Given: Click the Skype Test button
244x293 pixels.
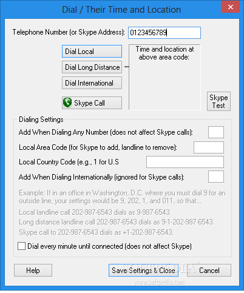Looking at the screenshot, I should pos(219,101).
